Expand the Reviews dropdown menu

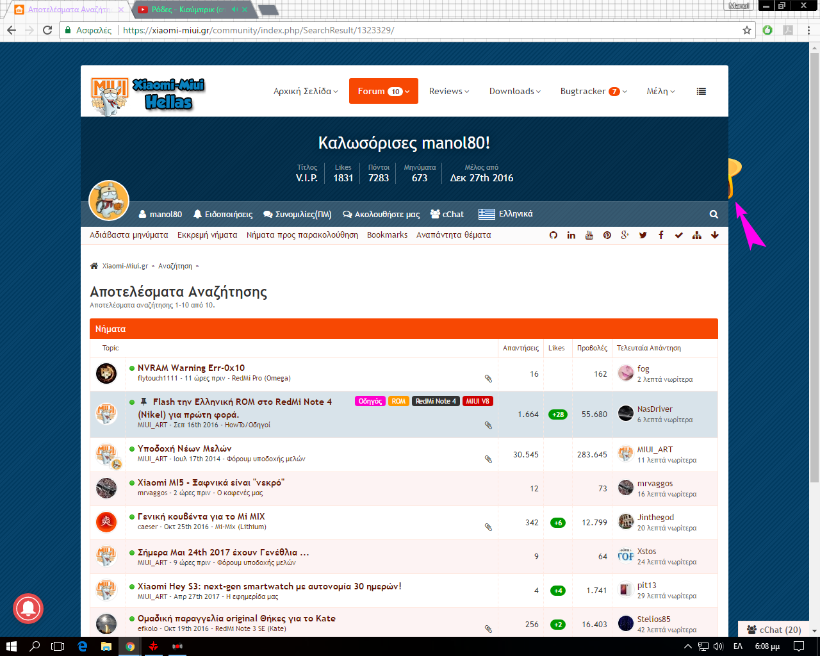(449, 91)
